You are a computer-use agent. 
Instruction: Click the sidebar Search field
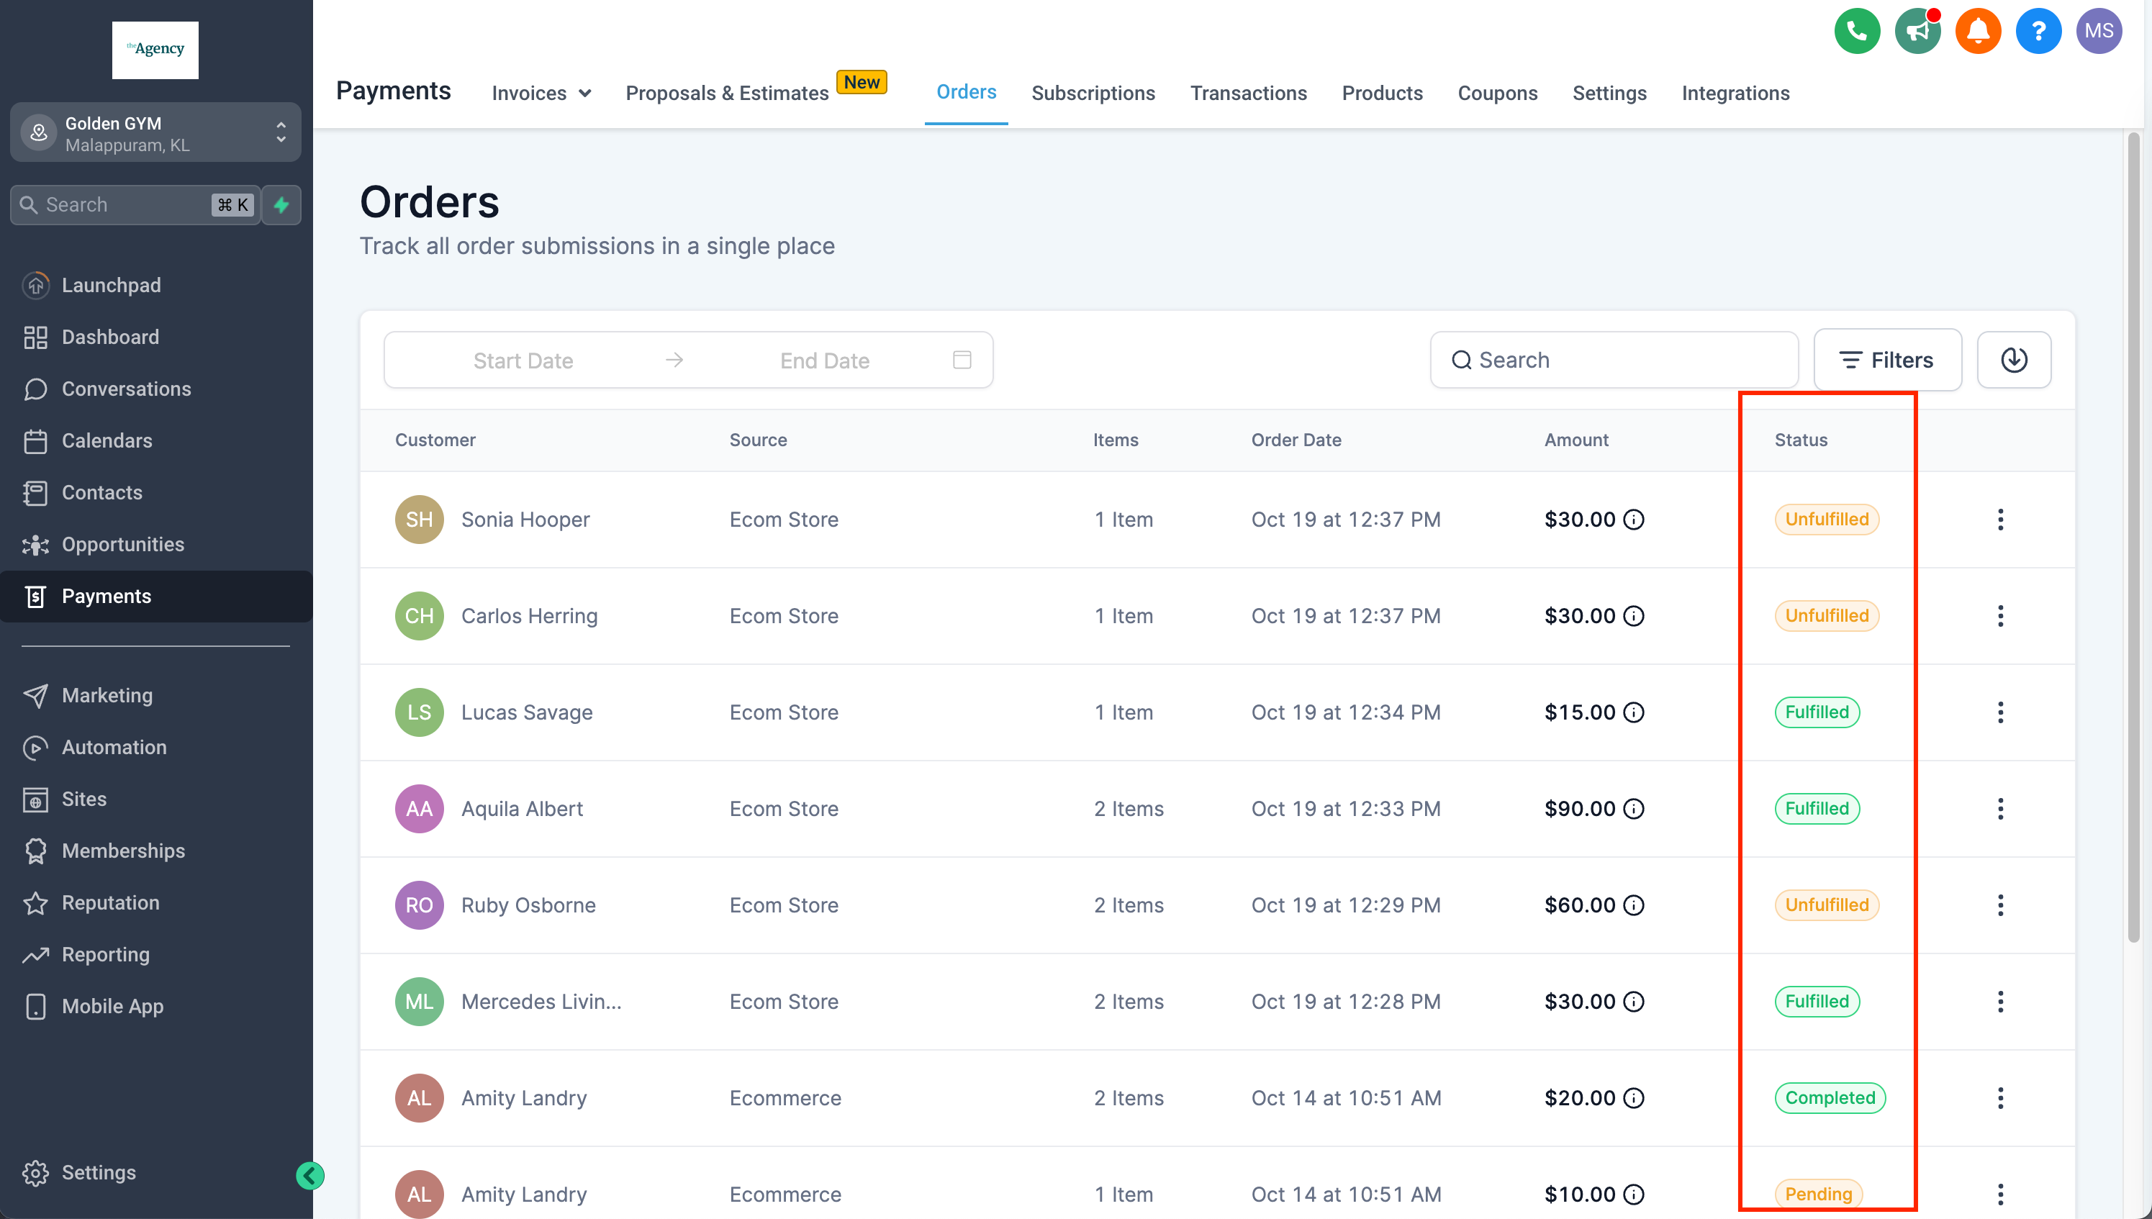[x=135, y=204]
